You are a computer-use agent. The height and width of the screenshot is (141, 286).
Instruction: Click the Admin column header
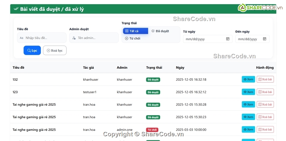pyautogui.click(x=122, y=67)
